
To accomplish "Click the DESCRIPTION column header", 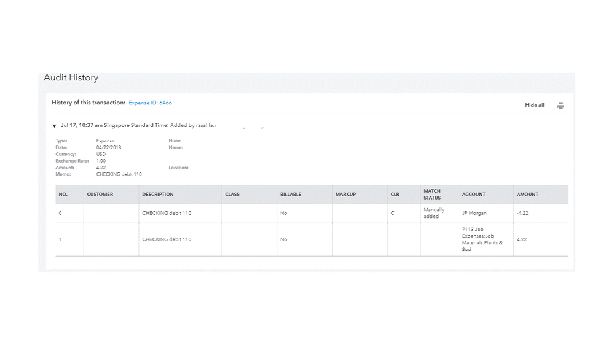I will [x=158, y=195].
